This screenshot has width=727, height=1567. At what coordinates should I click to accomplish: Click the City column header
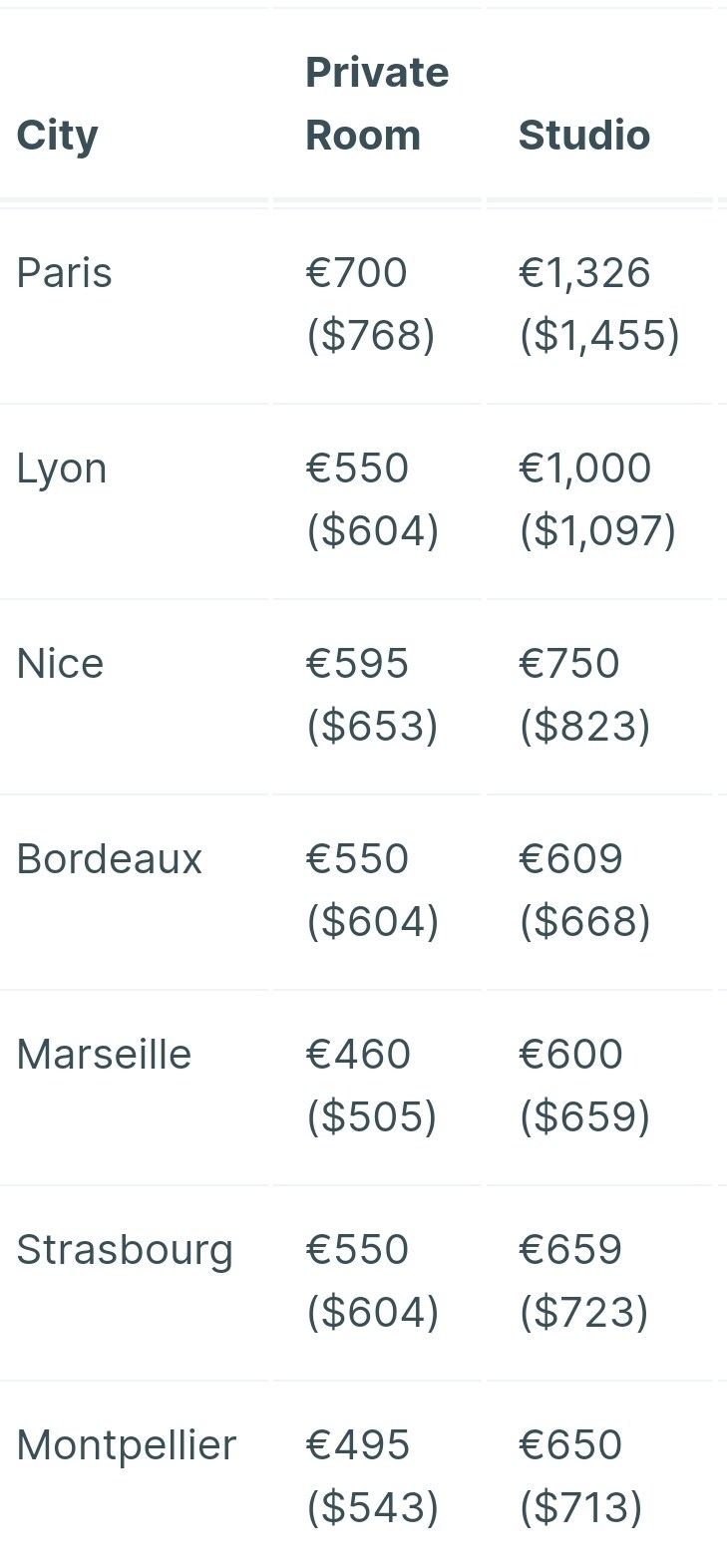[x=57, y=136]
